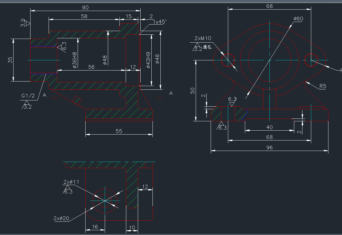The width and height of the screenshot is (342, 235).
Task: Click the ø36H8 bore dimension label
Action: [x=75, y=60]
